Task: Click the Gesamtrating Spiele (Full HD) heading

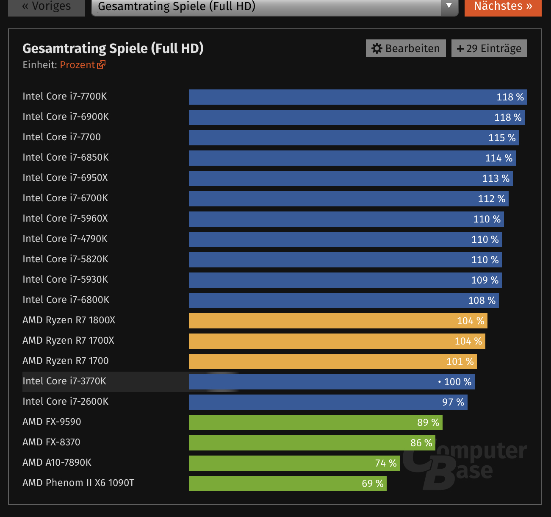Action: pos(113,48)
